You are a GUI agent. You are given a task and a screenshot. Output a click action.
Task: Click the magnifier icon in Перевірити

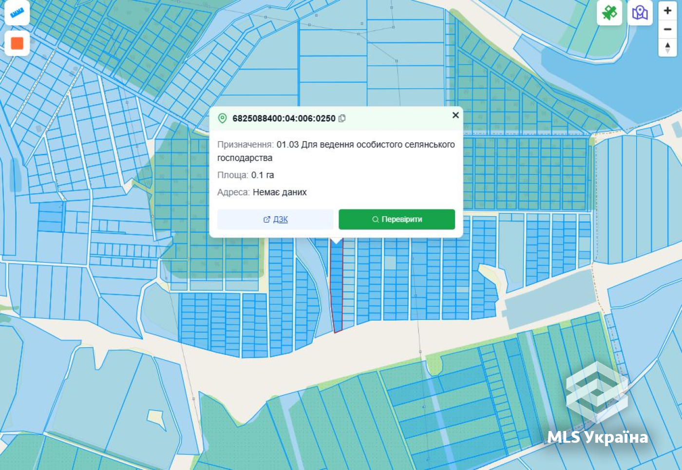click(376, 220)
